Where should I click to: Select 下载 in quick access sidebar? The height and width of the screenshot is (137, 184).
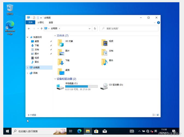point(37,45)
